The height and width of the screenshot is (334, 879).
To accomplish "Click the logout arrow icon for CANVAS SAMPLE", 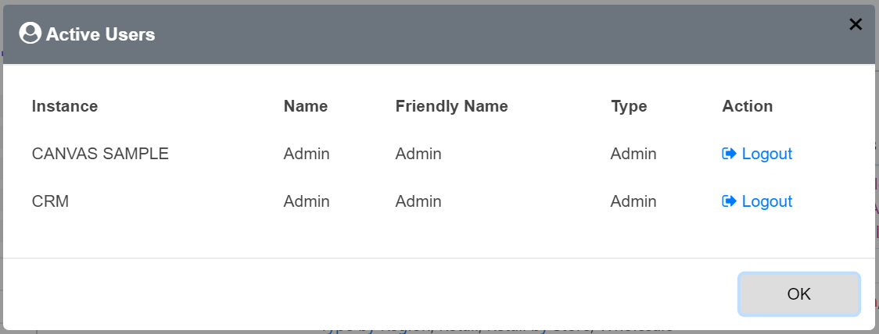I will pyautogui.click(x=729, y=154).
